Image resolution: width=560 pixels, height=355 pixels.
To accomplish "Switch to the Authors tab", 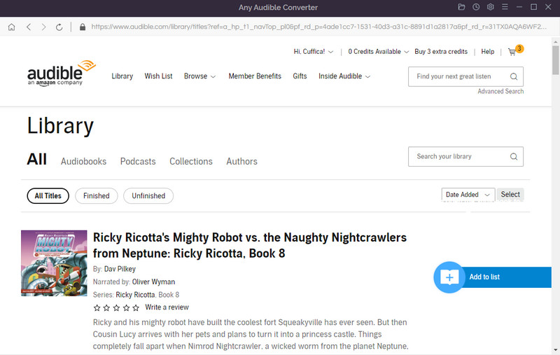I will click(x=241, y=162).
